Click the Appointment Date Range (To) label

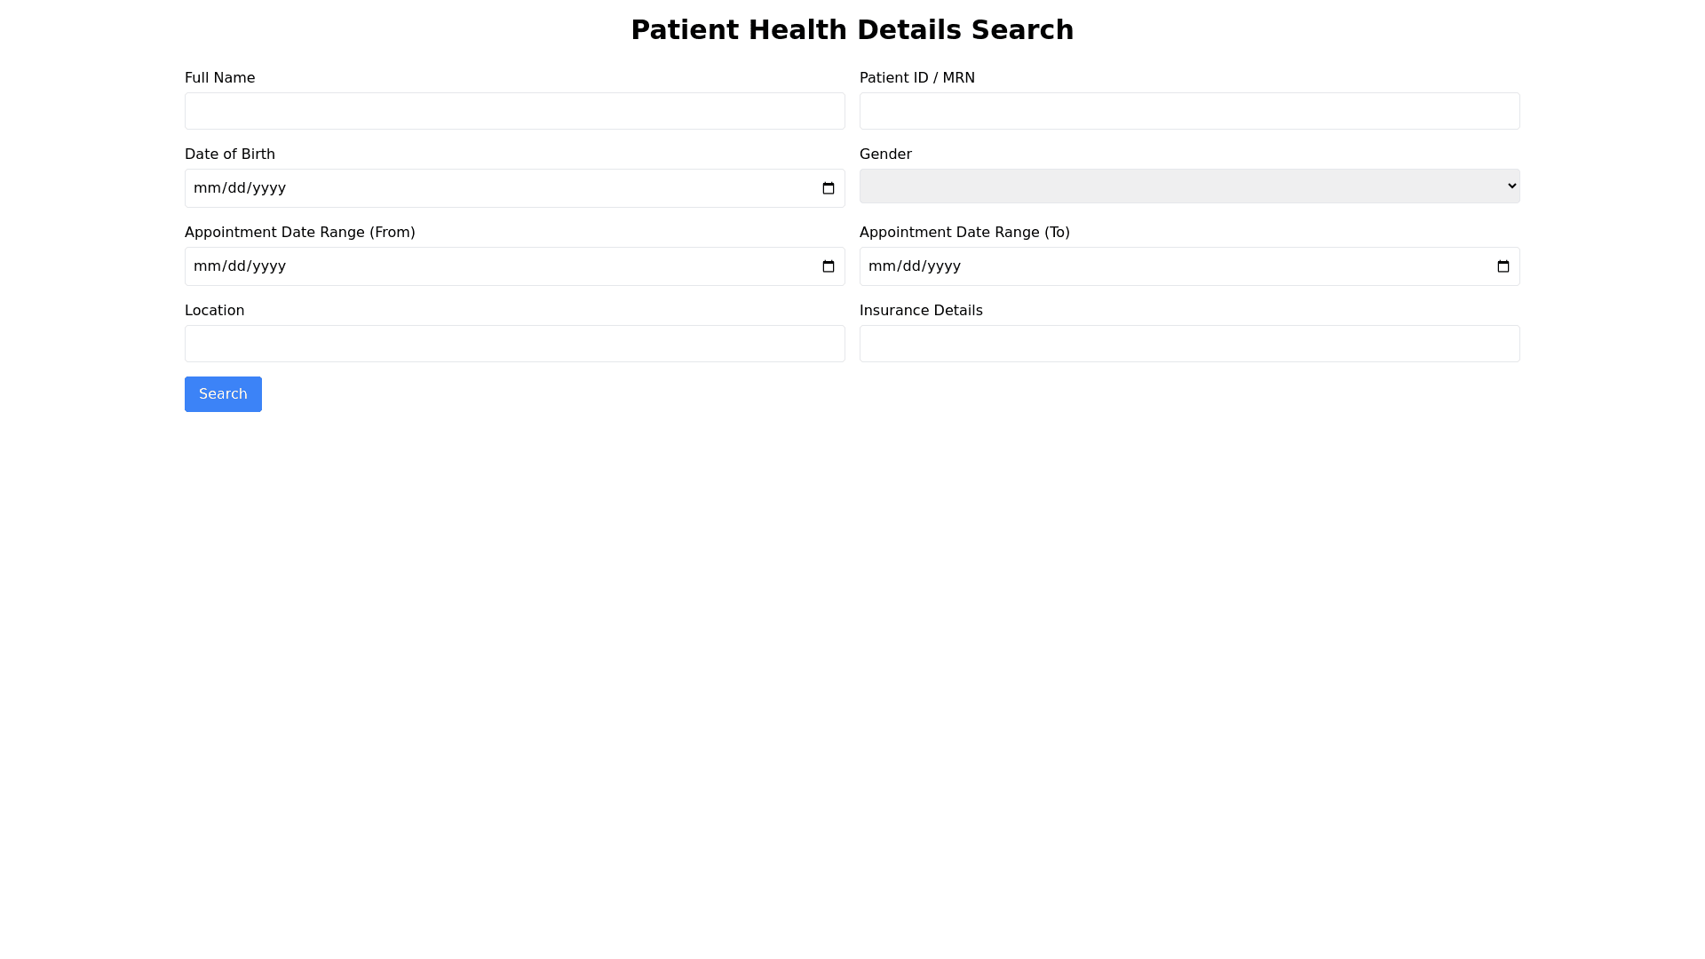pyautogui.click(x=964, y=233)
